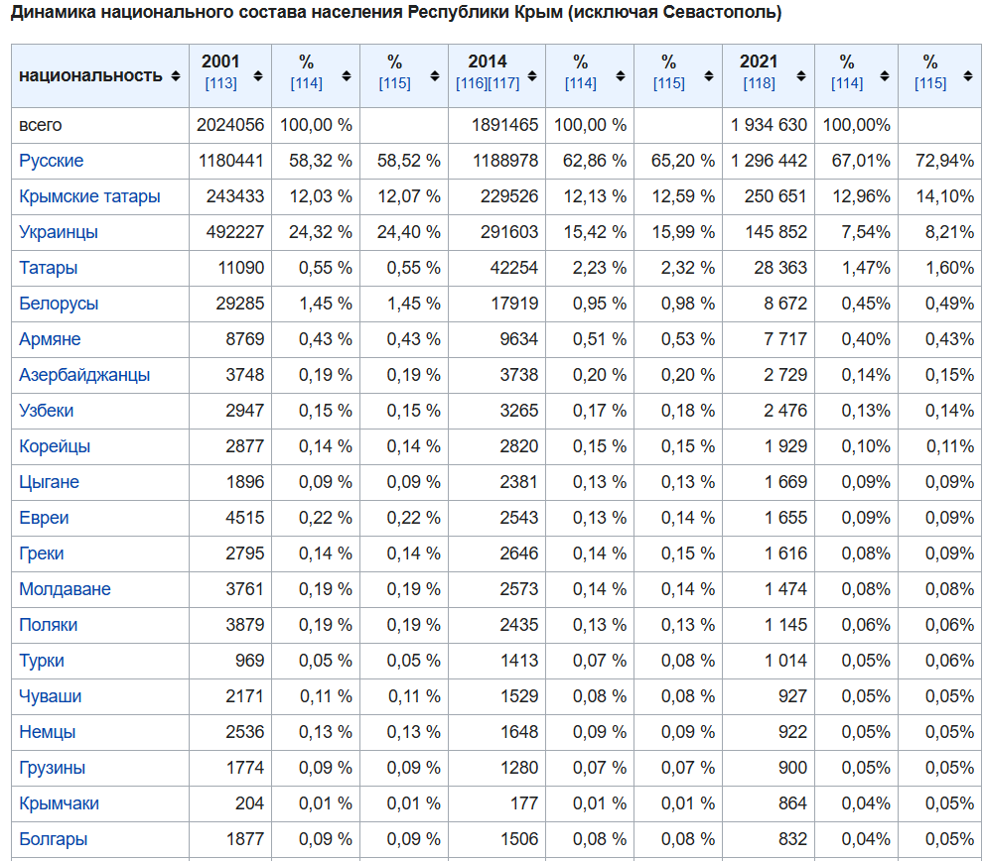Click the cell 250 651
Image resolution: width=985 pixels, height=861 pixels.
coord(769,197)
